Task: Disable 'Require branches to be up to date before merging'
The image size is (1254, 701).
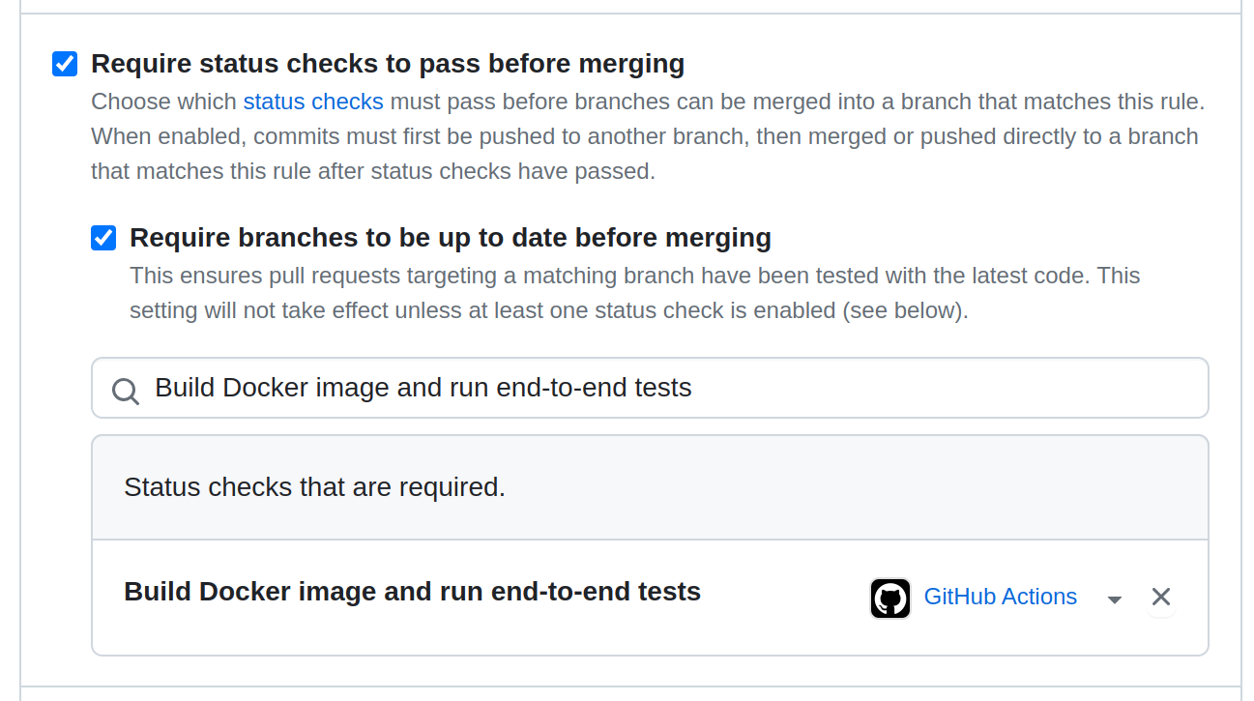Action: [102, 237]
